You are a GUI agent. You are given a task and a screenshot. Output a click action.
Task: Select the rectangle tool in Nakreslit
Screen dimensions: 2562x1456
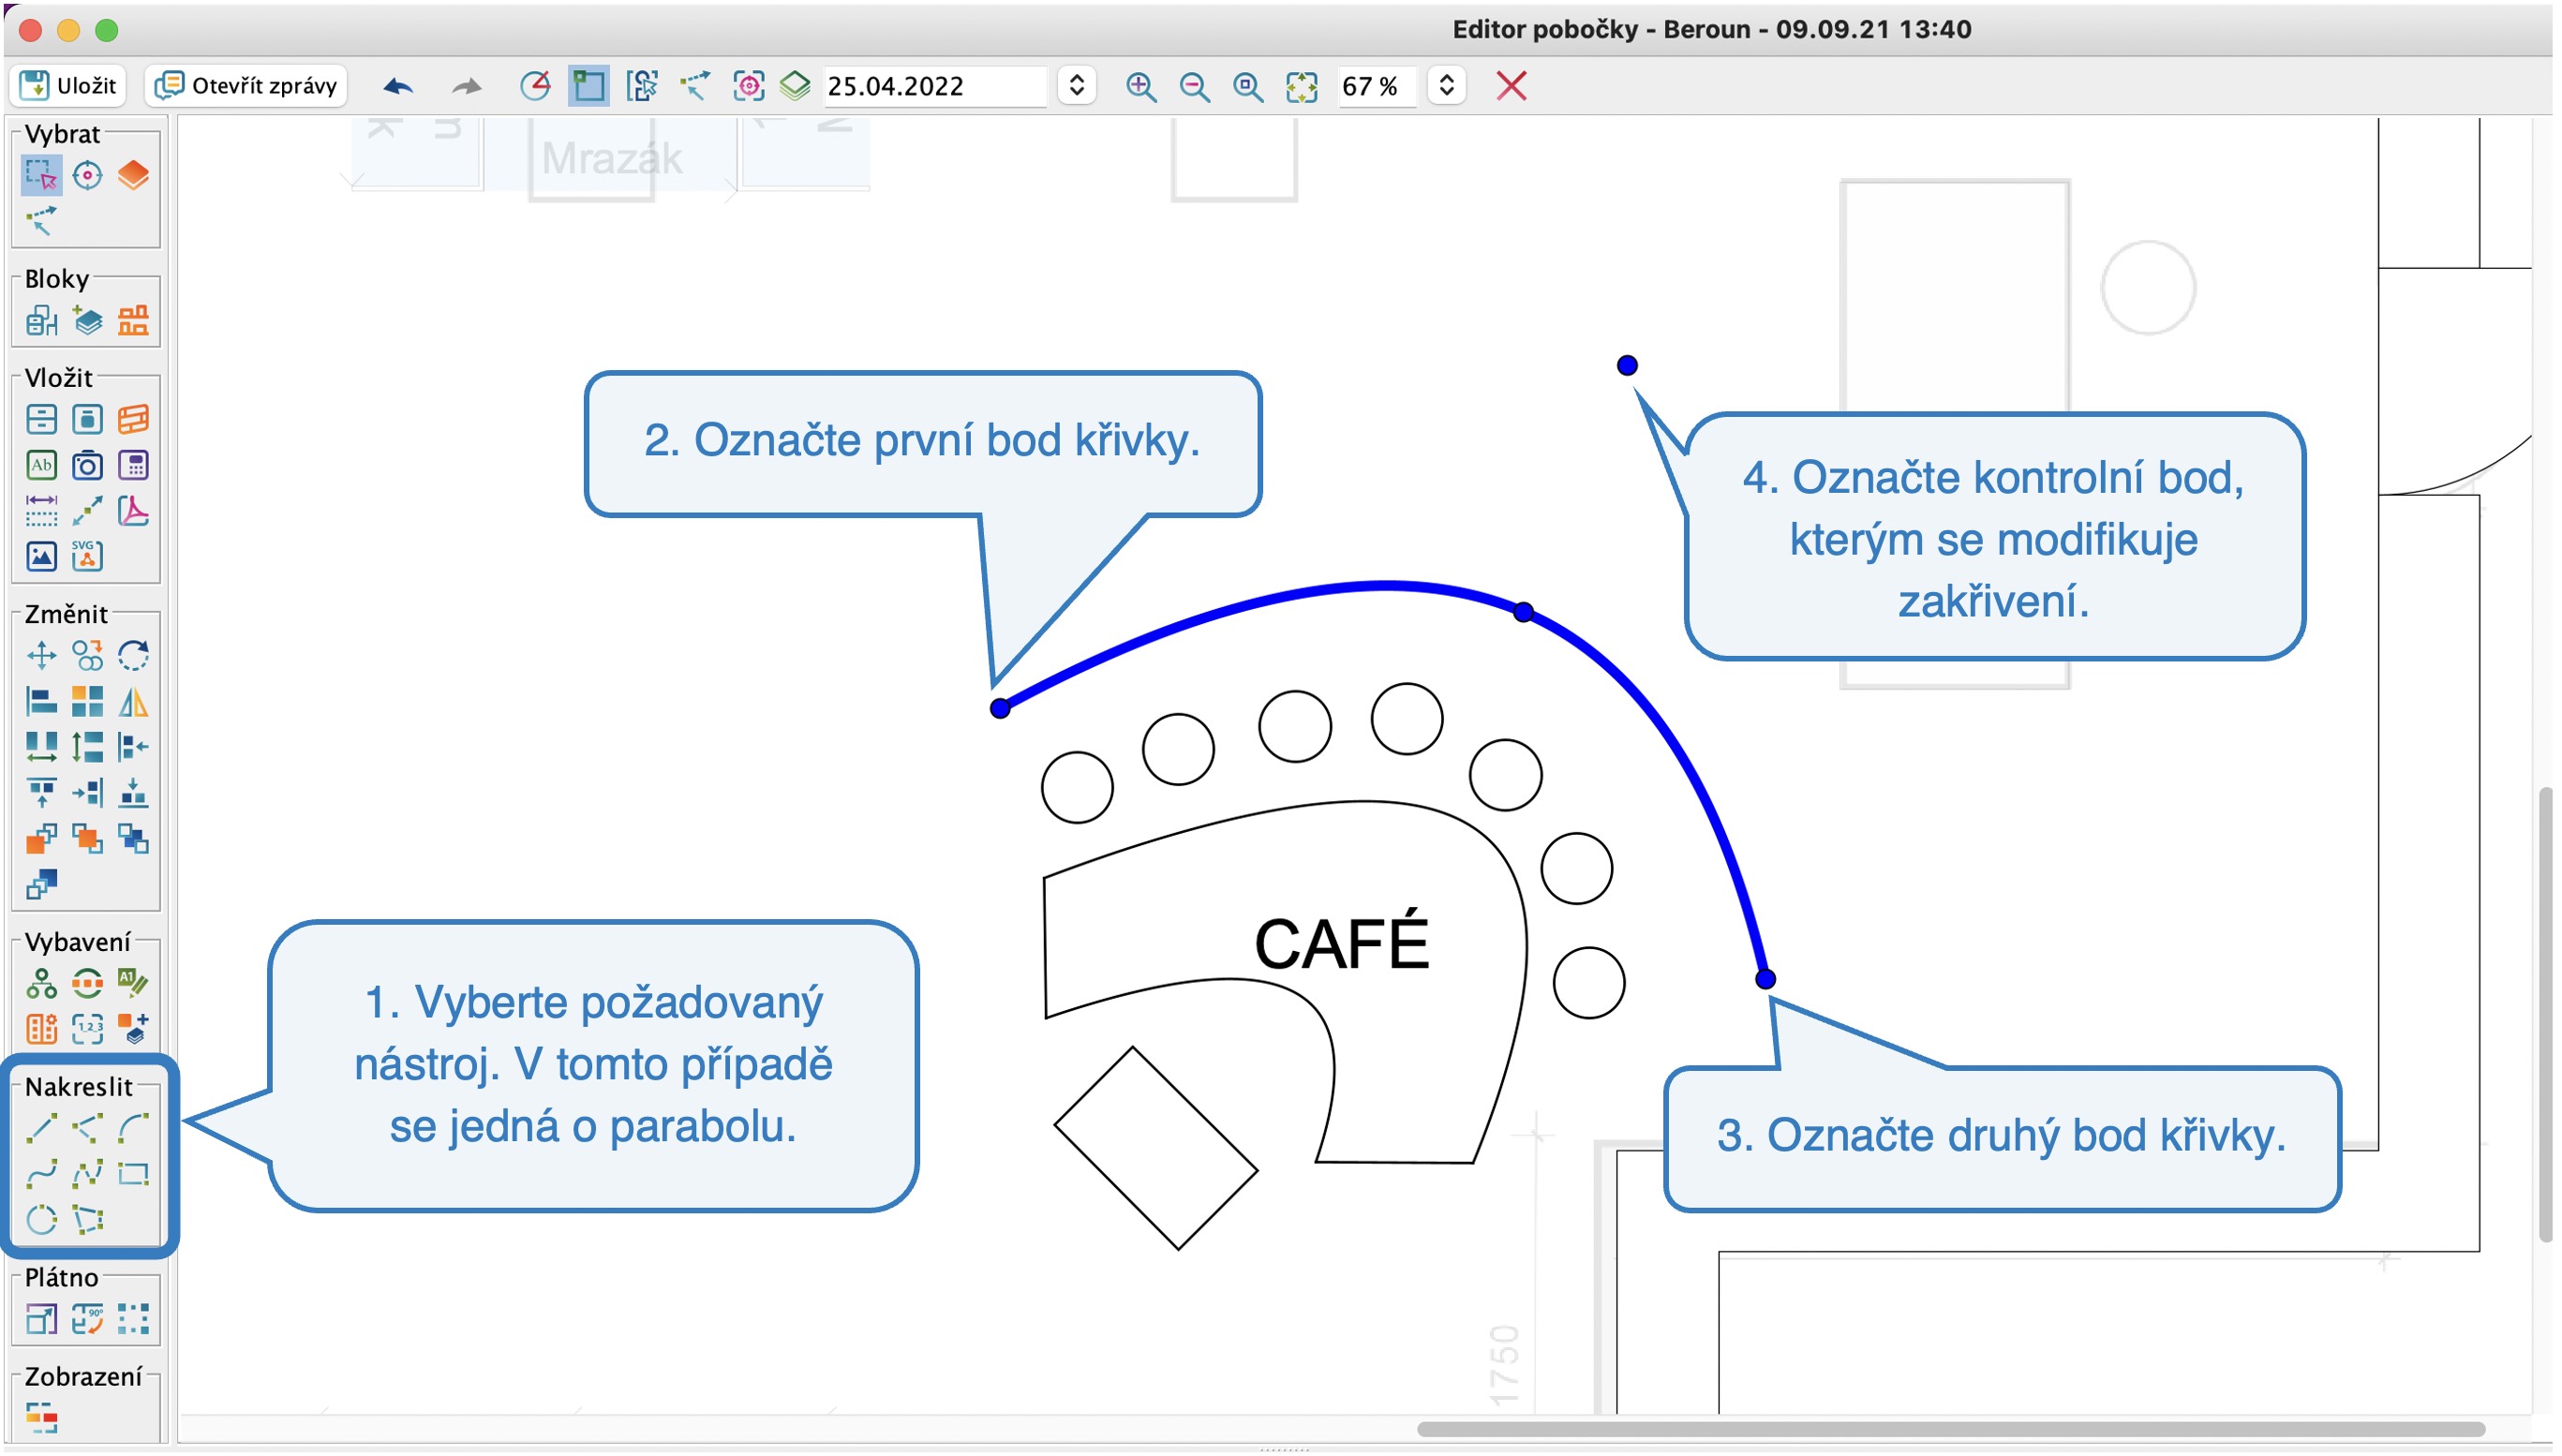click(x=134, y=1176)
